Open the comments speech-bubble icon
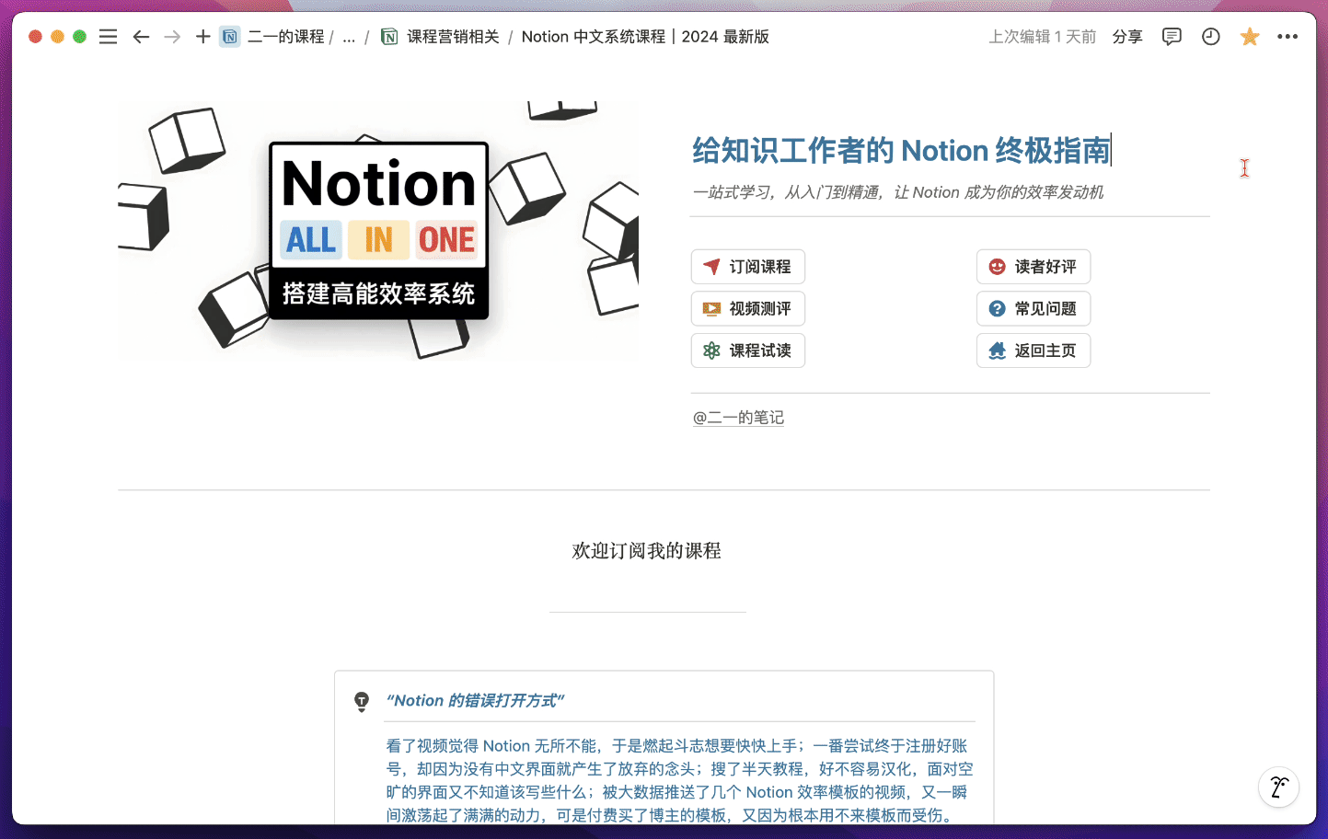 point(1172,37)
